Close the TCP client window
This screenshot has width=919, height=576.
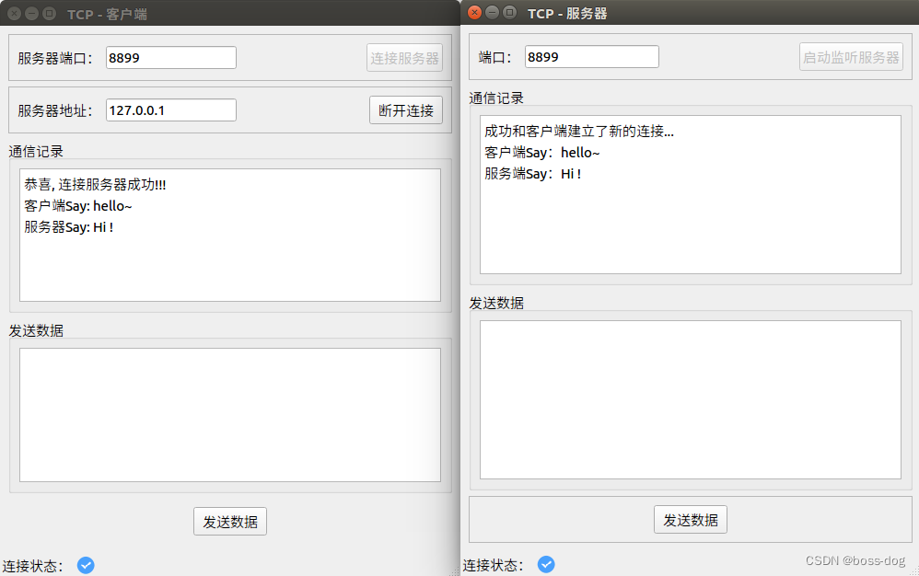click(x=14, y=14)
